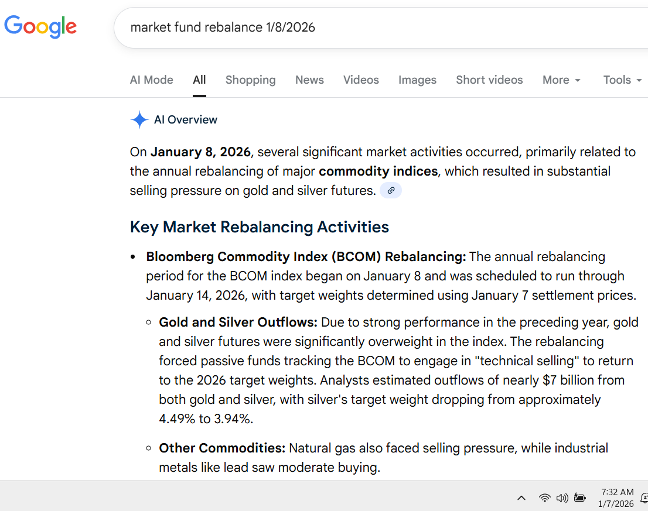The height and width of the screenshot is (511, 648).
Task: Open Wi-Fi network settings in system tray
Action: (x=545, y=498)
